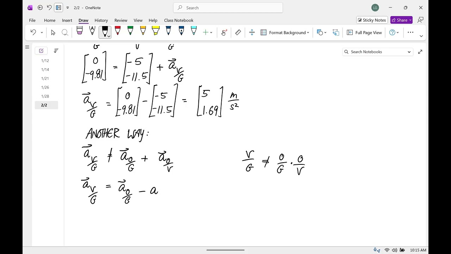The width and height of the screenshot is (451, 254).
Task: Expand the Add Pen dropdown arrow
Action: [x=211, y=32]
